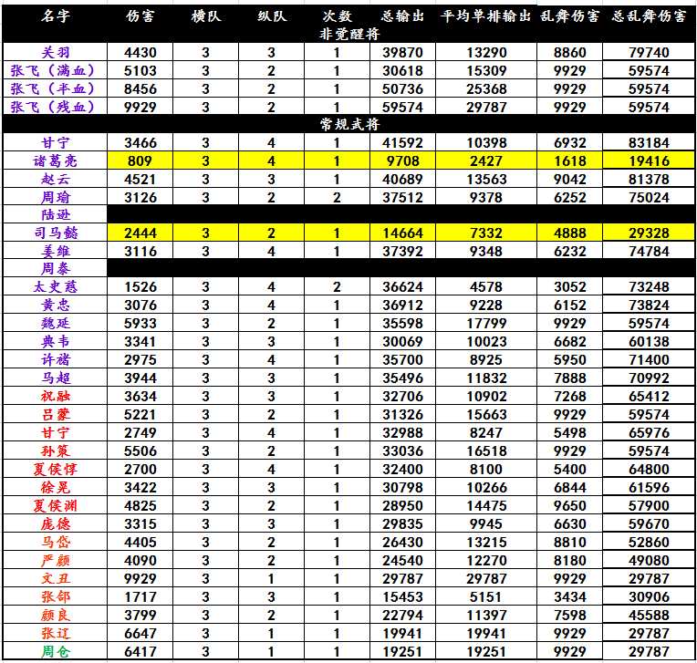Click the green 周仓 name cell

coord(54,651)
